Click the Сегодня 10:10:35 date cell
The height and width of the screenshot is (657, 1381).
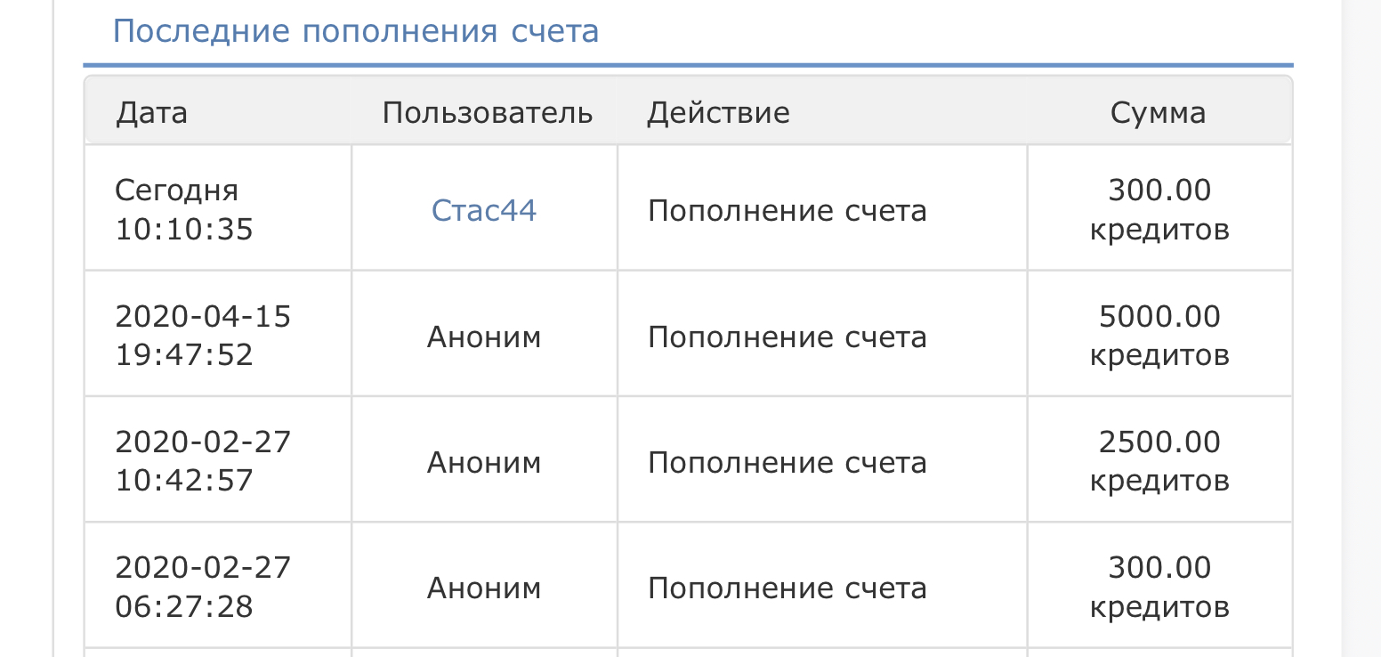[x=184, y=210]
